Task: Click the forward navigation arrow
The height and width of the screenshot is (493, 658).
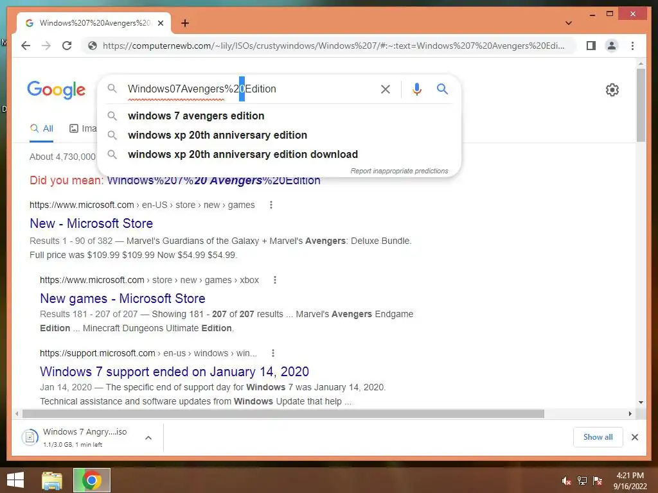Action: (x=46, y=46)
